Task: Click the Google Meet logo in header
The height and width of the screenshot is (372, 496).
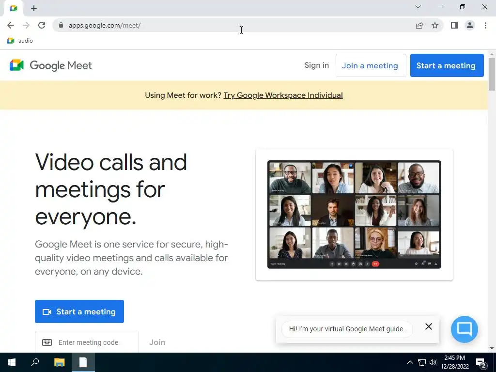Action: [50, 65]
